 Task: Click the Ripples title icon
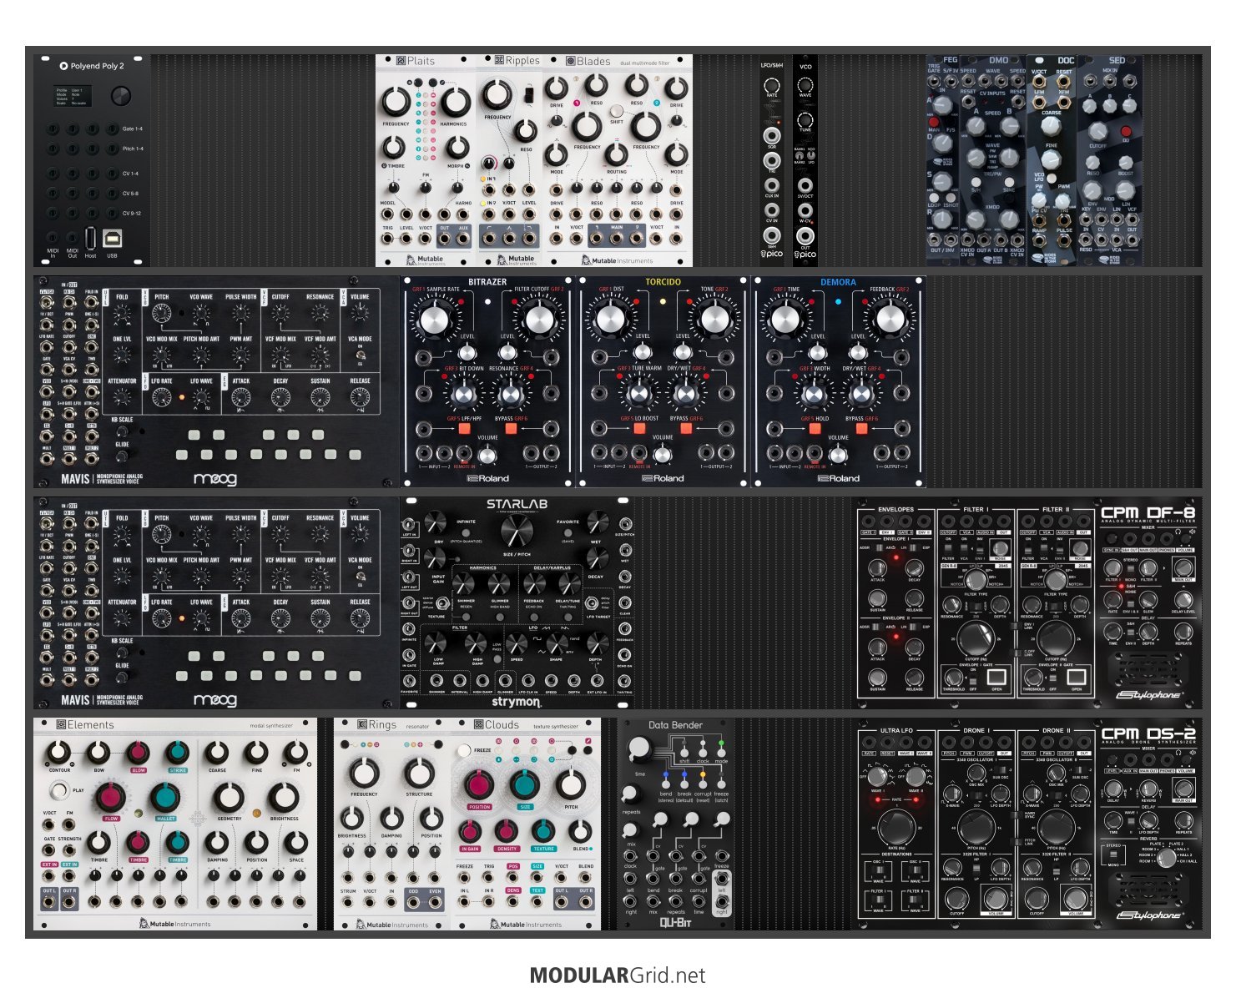[499, 61]
